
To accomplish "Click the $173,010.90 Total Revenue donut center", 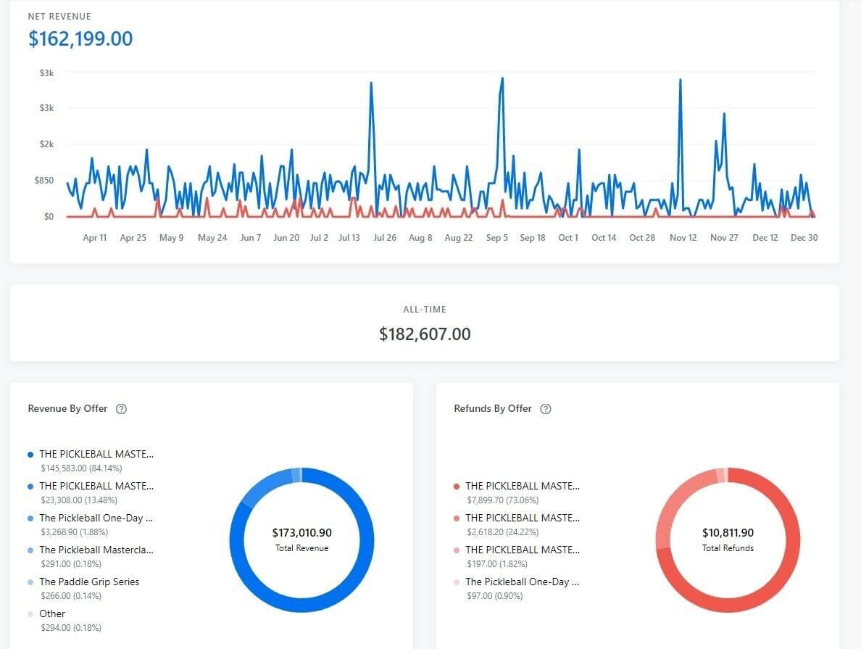I will coord(301,540).
